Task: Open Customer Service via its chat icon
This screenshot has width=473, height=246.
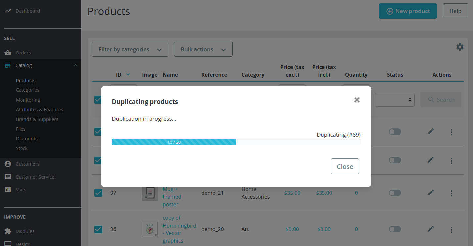Action: click(8, 177)
